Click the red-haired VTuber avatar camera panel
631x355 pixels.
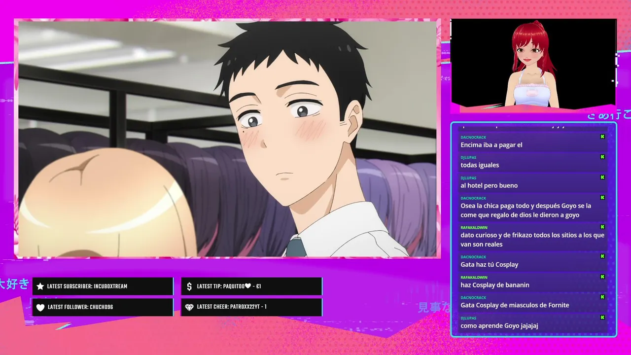pos(533,63)
